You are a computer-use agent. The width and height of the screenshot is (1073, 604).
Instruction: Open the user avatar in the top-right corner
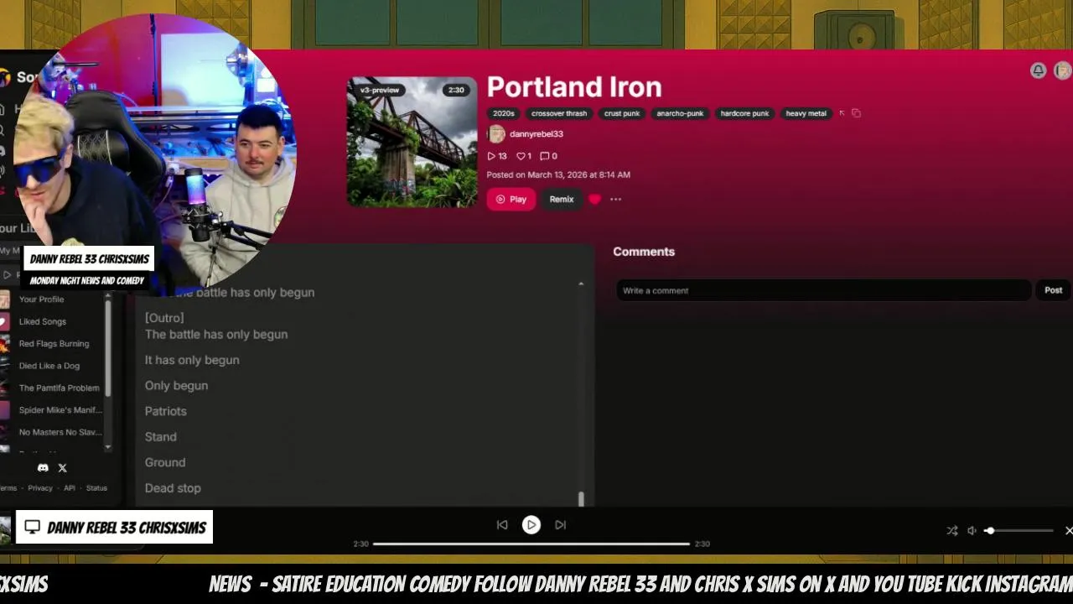[x=1063, y=71]
